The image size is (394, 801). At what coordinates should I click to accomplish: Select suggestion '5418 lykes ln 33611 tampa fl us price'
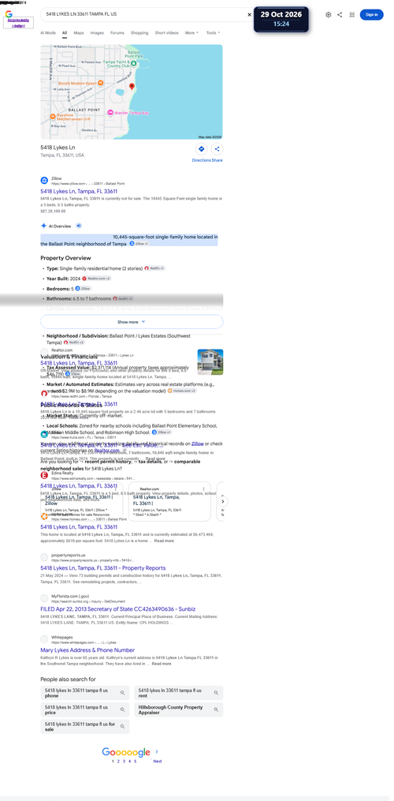point(85,709)
